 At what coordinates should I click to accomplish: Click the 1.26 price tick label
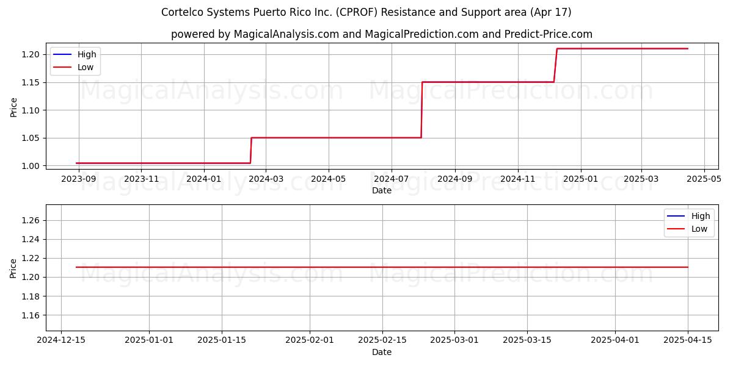31,220
